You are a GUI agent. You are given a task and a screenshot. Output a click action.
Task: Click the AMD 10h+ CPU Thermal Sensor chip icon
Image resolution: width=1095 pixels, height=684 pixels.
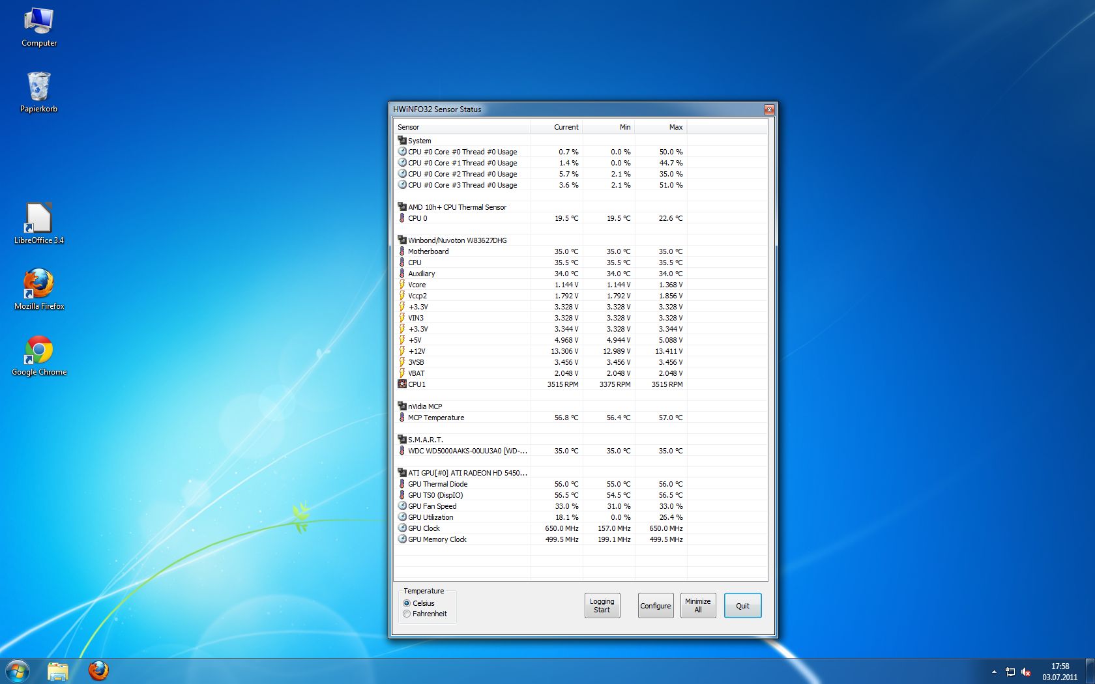[x=402, y=207]
